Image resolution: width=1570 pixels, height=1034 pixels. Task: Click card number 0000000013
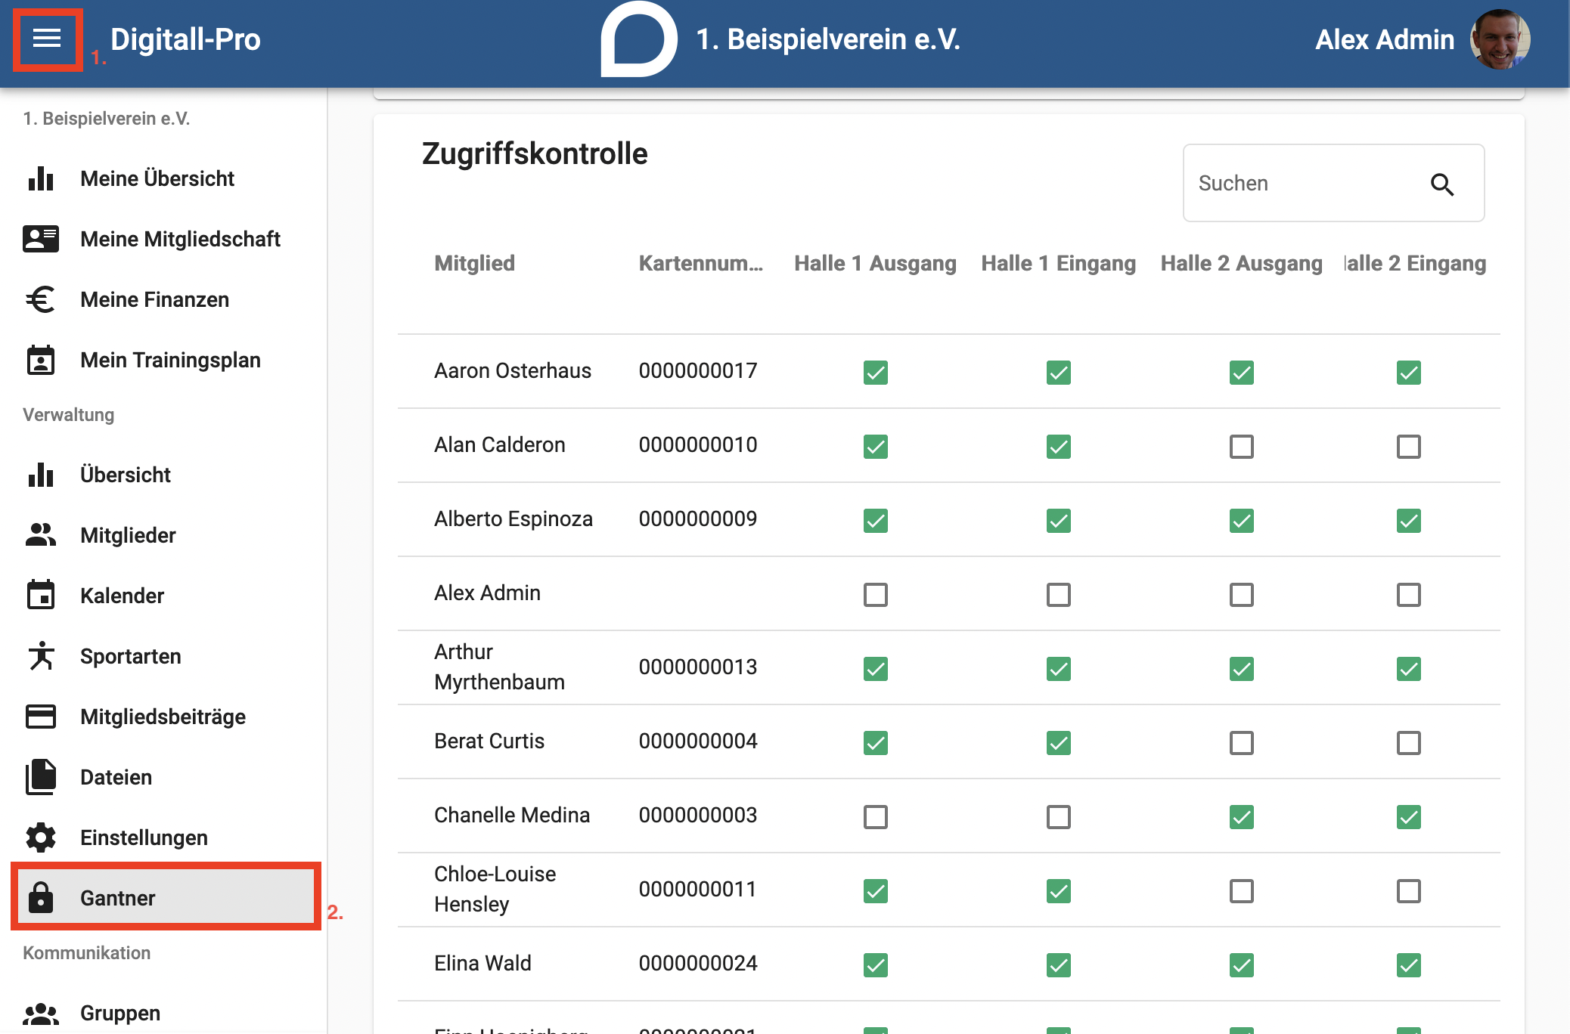[698, 667]
